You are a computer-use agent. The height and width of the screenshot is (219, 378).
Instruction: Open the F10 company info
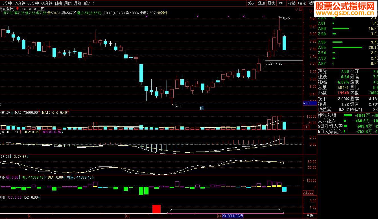click(281, 3)
